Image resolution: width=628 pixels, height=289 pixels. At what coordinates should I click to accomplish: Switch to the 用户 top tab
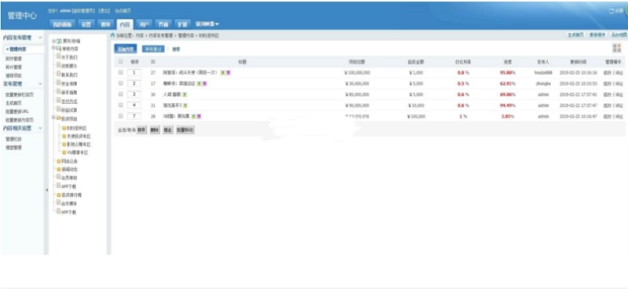point(144,24)
